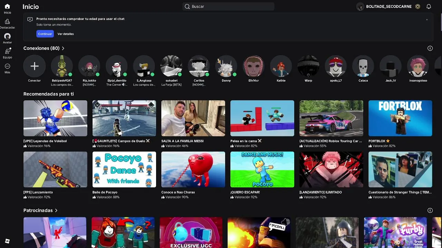Open the [FPS] Lanzamiento thumbnail

55,169
